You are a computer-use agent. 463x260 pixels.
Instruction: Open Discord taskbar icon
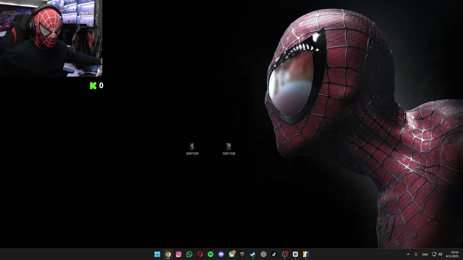[x=221, y=254]
